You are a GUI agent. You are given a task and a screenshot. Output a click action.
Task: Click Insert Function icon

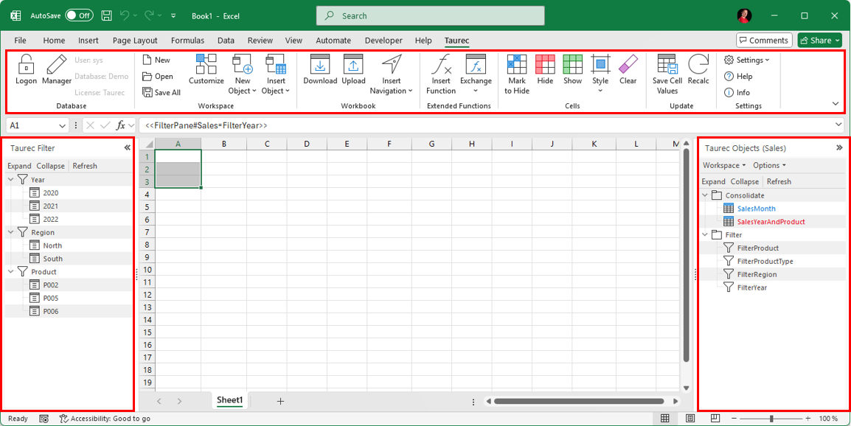(441, 65)
